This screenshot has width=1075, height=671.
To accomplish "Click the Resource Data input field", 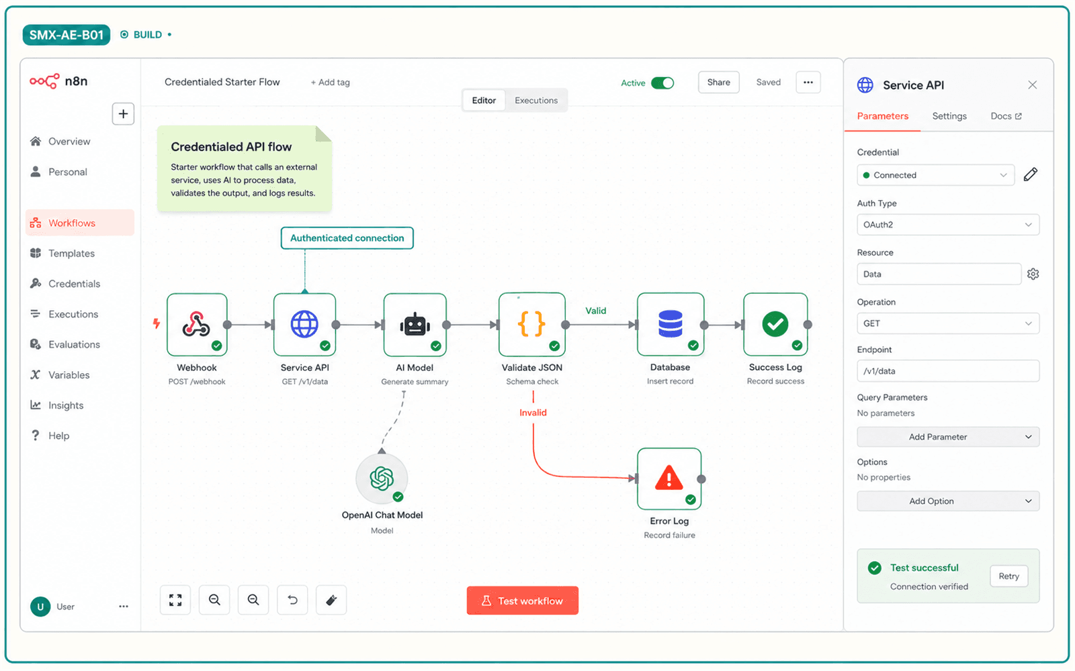I will tap(939, 274).
